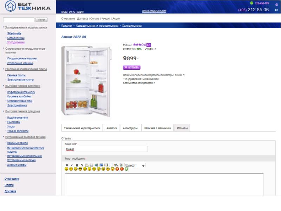Go to Холодильники и морозильники breadcrumb

point(97,26)
